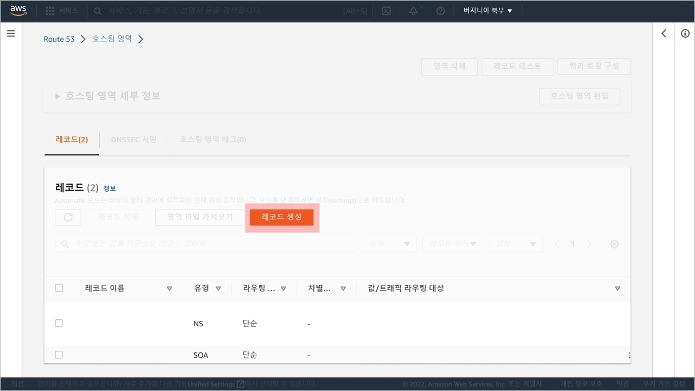The width and height of the screenshot is (695, 391).
Task: Click the 쿼리 로깅 구성 button
Action: pos(594,66)
